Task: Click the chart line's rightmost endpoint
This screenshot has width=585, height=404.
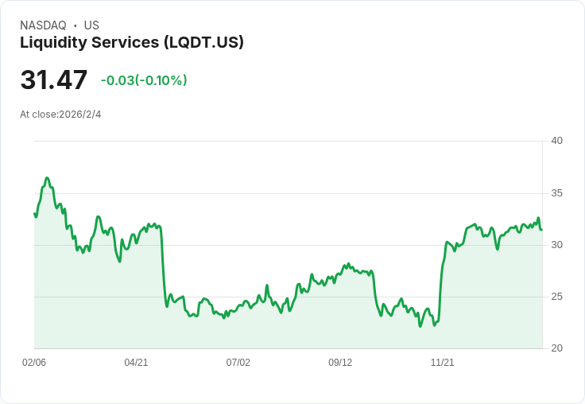Action: [541, 230]
